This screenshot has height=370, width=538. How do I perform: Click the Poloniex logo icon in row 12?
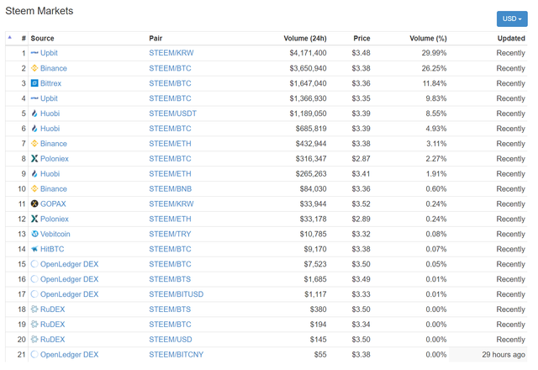[x=34, y=219]
